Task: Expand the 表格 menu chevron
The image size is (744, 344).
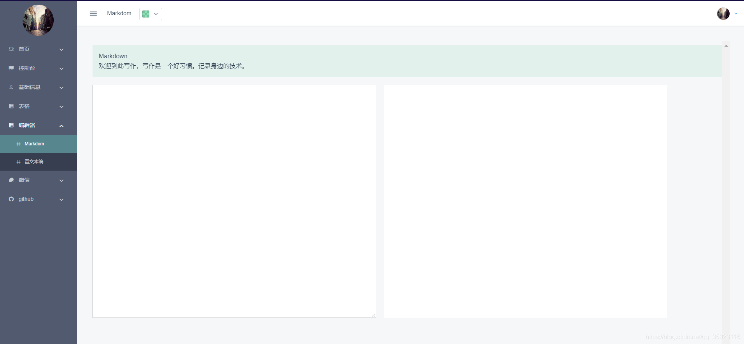Action: (x=61, y=107)
